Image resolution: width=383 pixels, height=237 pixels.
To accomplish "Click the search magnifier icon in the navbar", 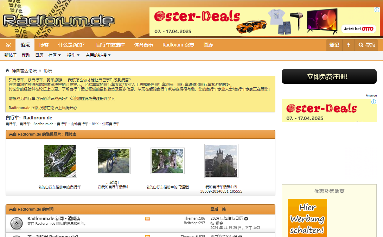I will [360, 45].
